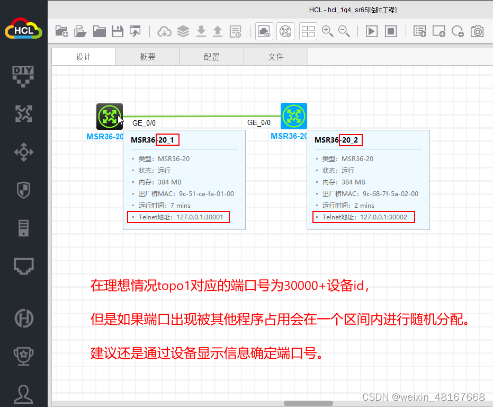Click the green link between the routers
The image size is (493, 407).
click(x=202, y=116)
